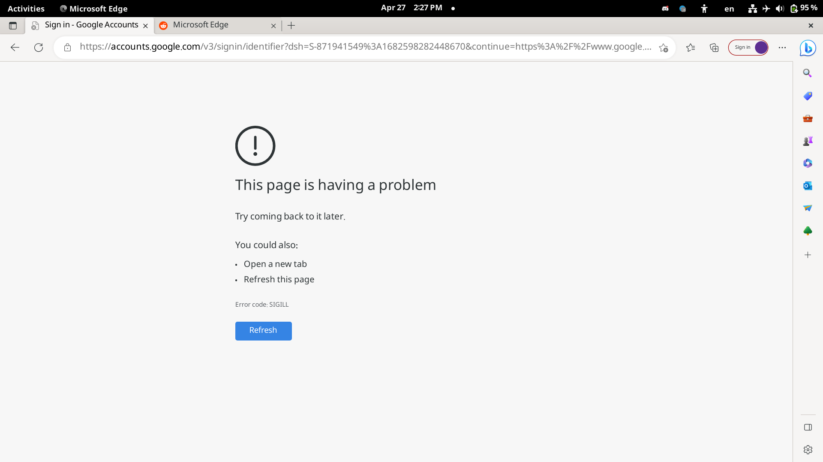Open the Collections panel
This screenshot has height=462, width=823.
pos(714,47)
